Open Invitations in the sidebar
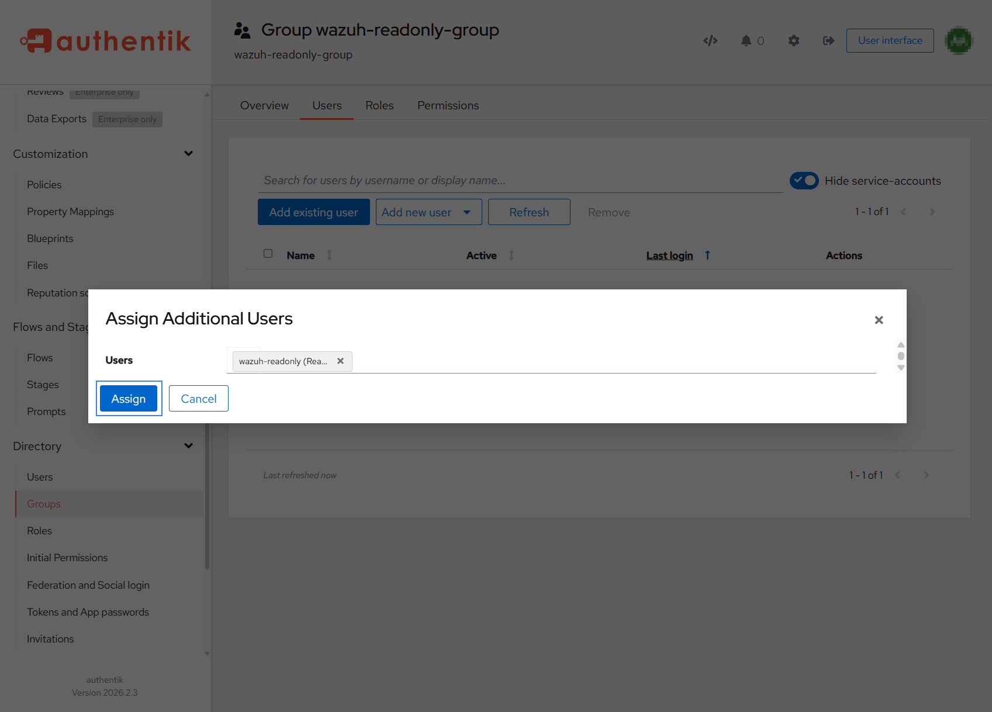 (50, 638)
